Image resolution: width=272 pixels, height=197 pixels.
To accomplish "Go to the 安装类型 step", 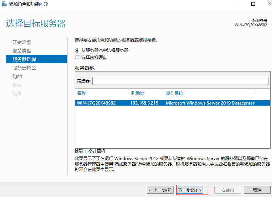I will [22, 50].
